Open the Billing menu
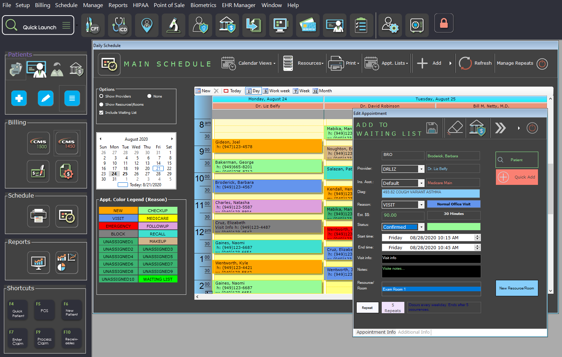 pos(42,5)
